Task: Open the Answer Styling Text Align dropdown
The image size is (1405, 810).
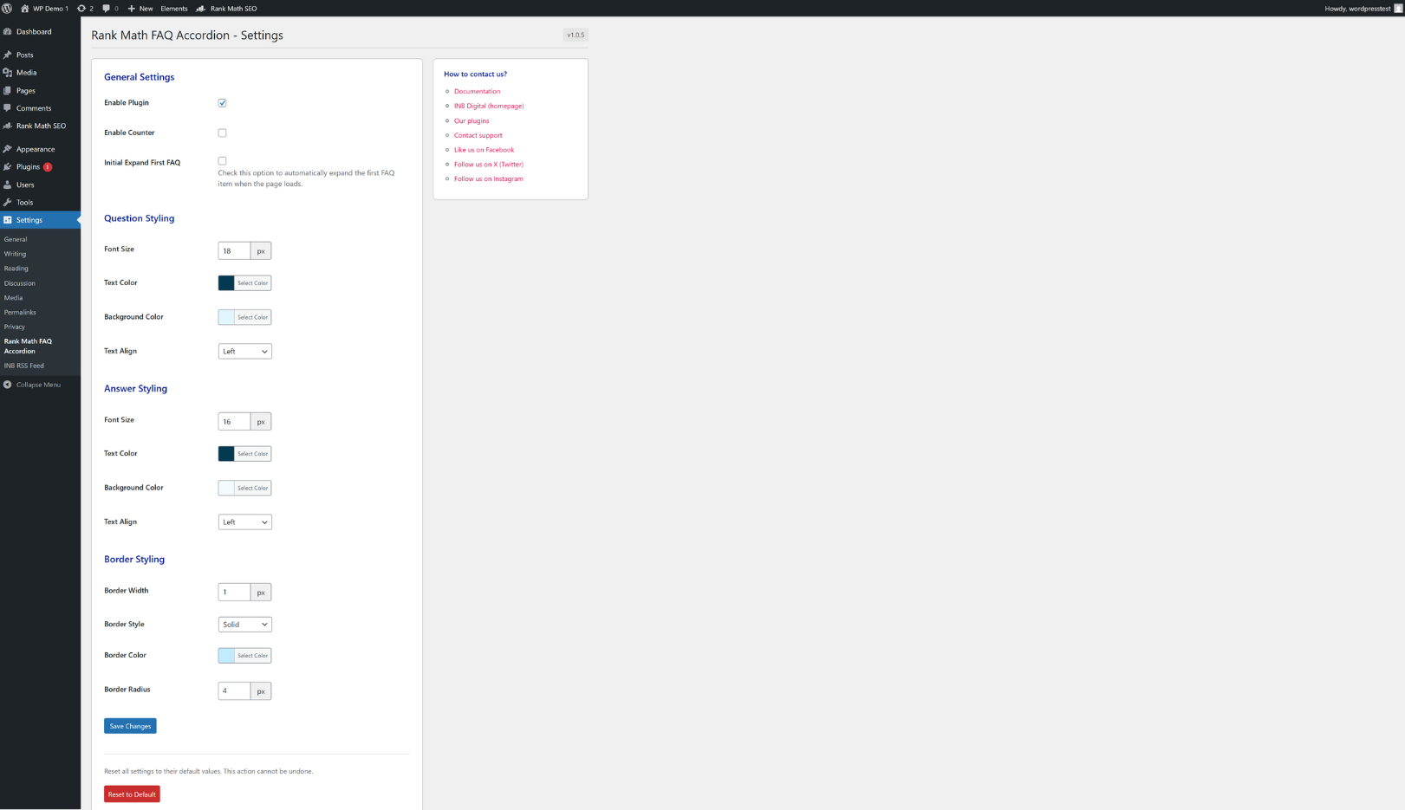Action: pyautogui.click(x=244, y=522)
